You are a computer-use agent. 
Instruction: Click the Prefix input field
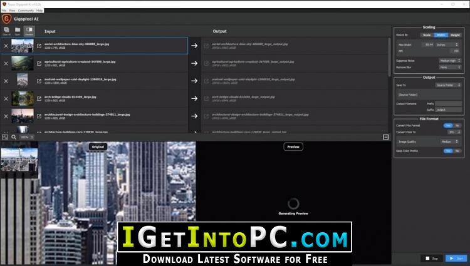tap(448, 103)
